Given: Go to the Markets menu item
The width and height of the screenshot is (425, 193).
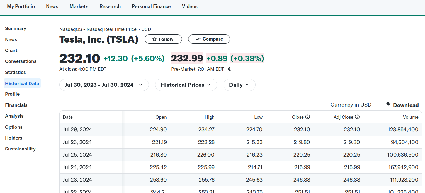Looking at the screenshot, I should (x=79, y=6).
